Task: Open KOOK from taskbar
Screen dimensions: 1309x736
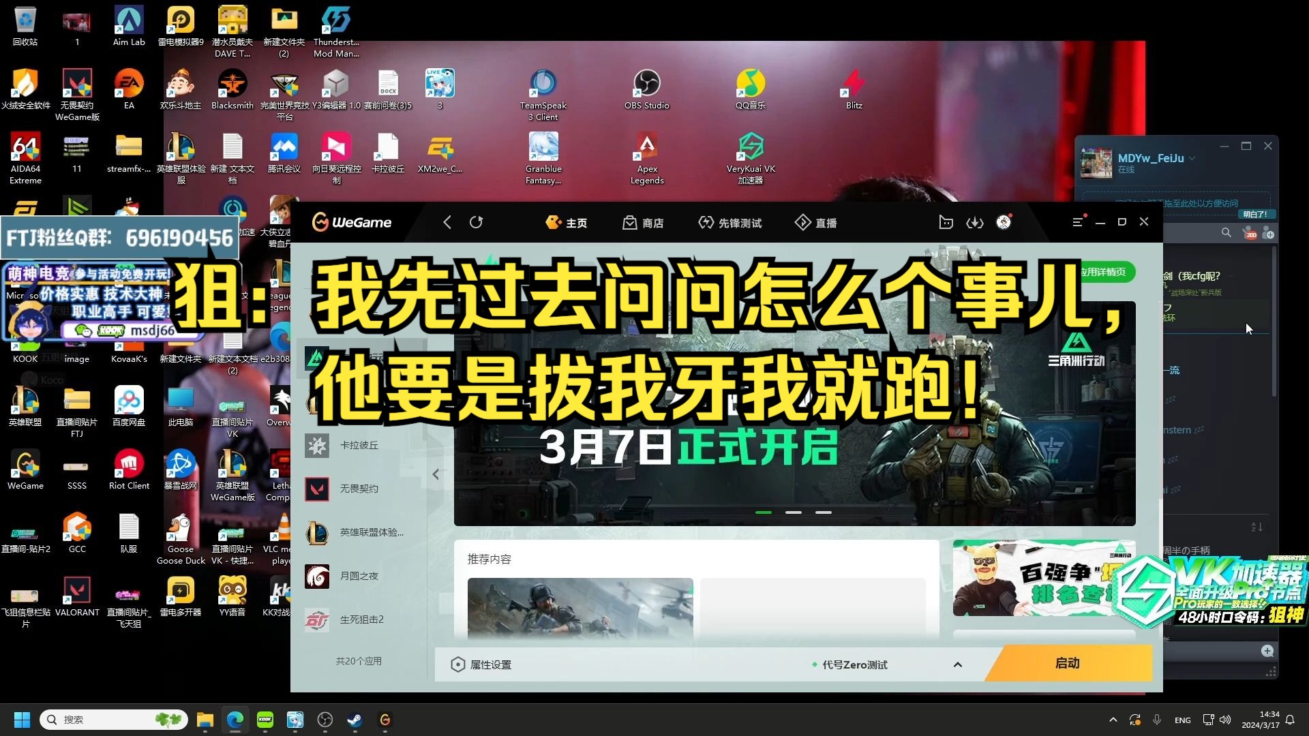Action: tap(265, 720)
